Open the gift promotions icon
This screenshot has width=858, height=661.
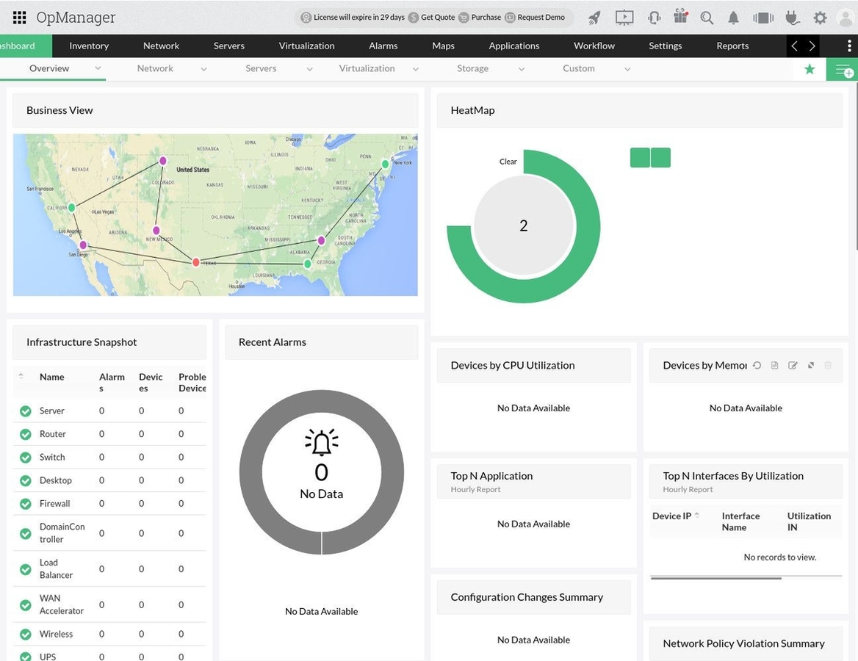tap(680, 17)
